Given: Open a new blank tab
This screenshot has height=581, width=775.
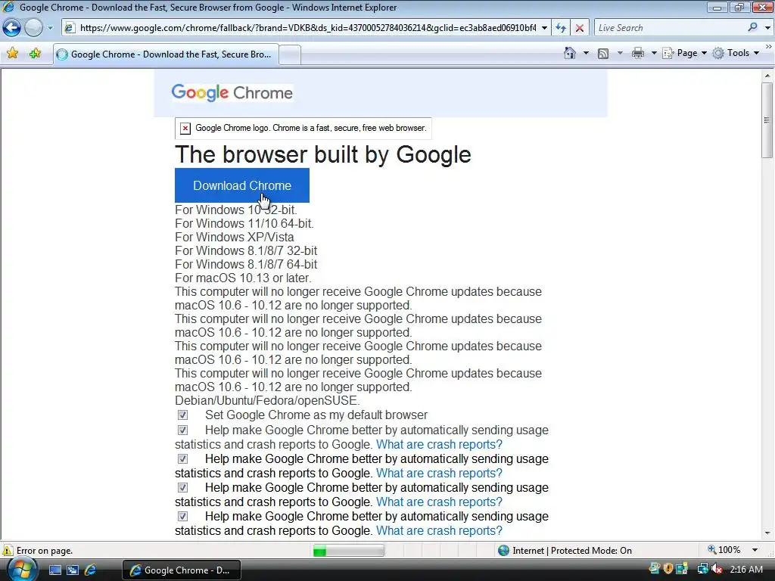Looking at the screenshot, I should (x=290, y=54).
